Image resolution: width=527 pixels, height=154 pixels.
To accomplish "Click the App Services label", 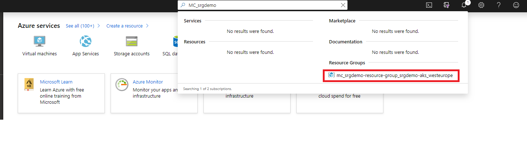I will (86, 54).
